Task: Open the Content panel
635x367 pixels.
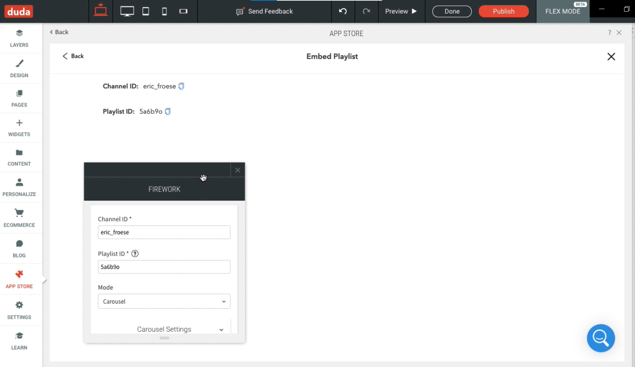Action: (x=19, y=157)
